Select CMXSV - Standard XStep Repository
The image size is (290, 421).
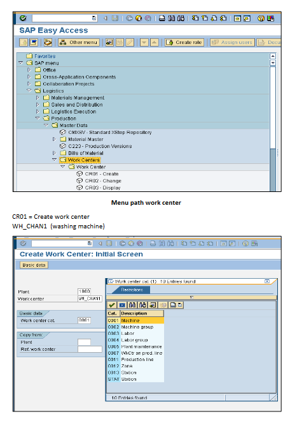click(x=110, y=132)
